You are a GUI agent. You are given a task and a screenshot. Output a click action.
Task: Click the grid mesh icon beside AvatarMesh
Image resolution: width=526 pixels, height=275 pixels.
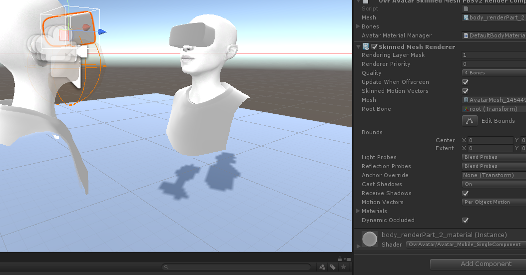click(466, 100)
